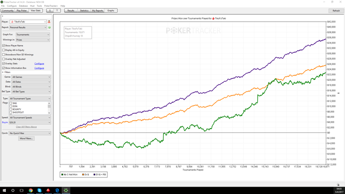This screenshot has height=194, width=345.
Task: Open the PokerStars taskbar icon
Action: [x=48, y=191]
